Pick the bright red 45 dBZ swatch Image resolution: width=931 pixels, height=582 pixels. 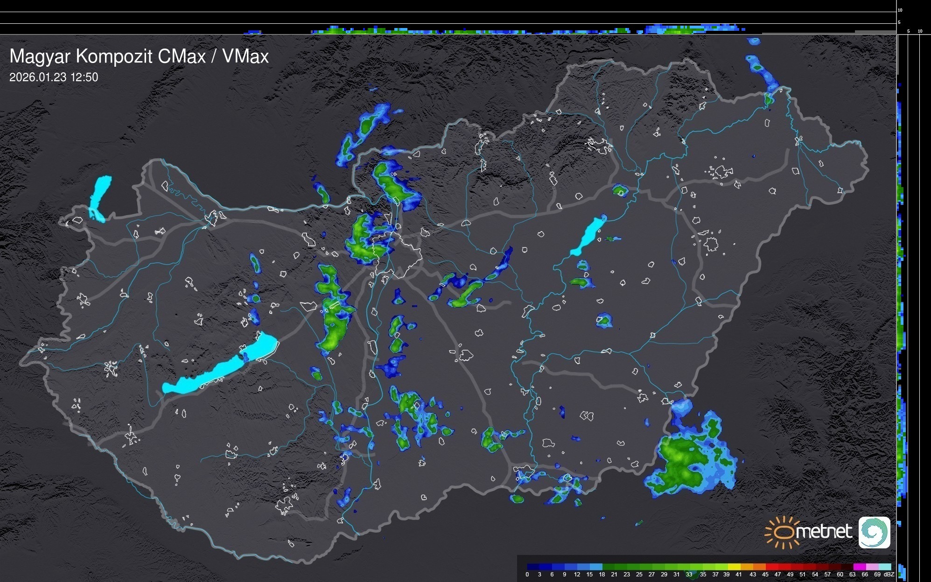pyautogui.click(x=771, y=567)
